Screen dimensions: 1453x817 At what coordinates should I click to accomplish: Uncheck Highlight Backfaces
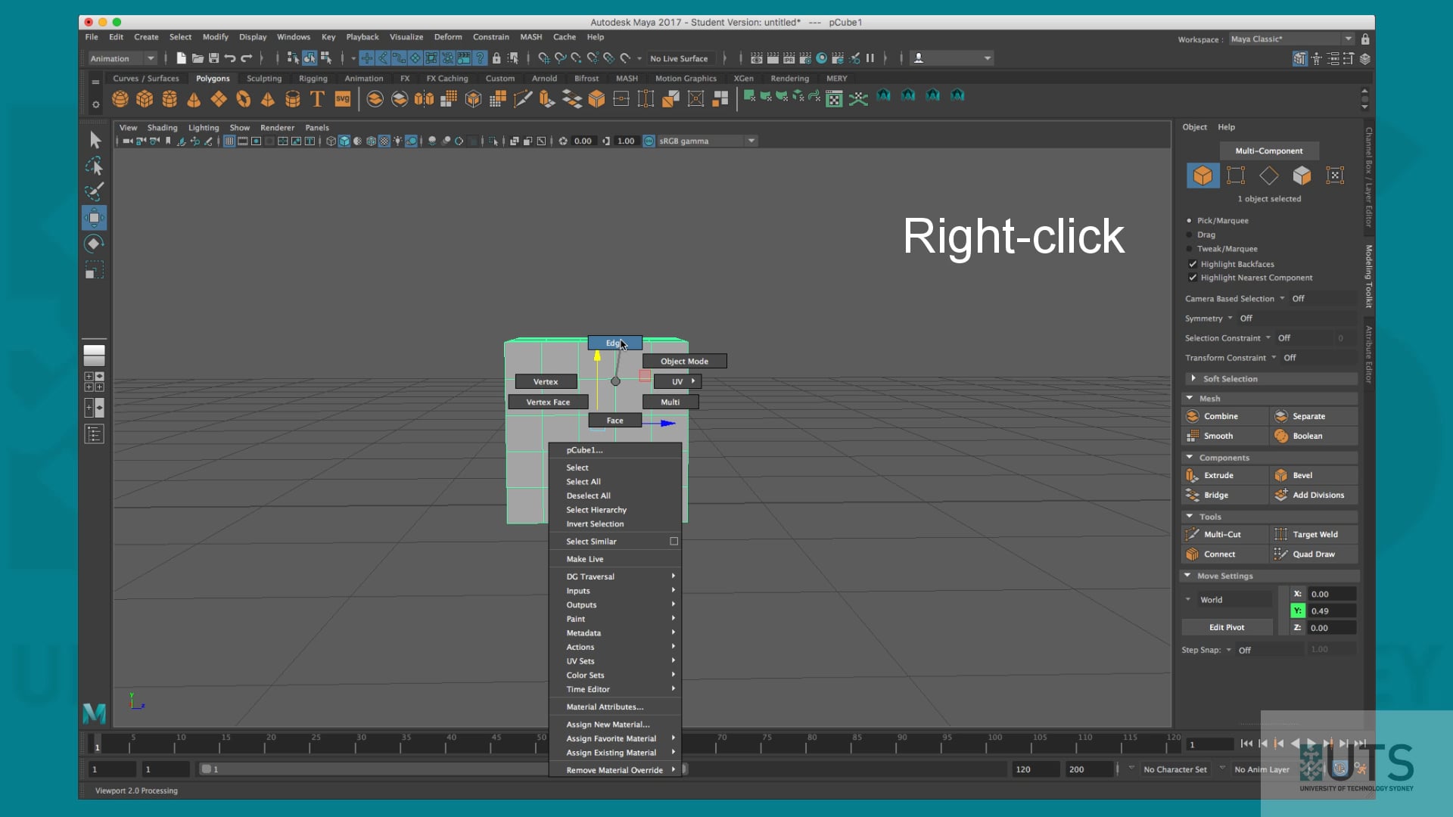point(1193,263)
